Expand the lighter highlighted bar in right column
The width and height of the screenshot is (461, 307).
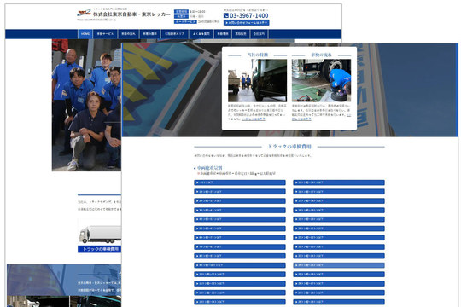pyautogui.click(x=339, y=265)
